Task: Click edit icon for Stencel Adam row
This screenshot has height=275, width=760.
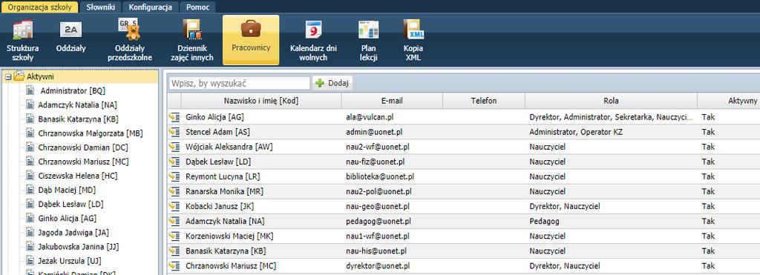Action: pyautogui.click(x=174, y=132)
